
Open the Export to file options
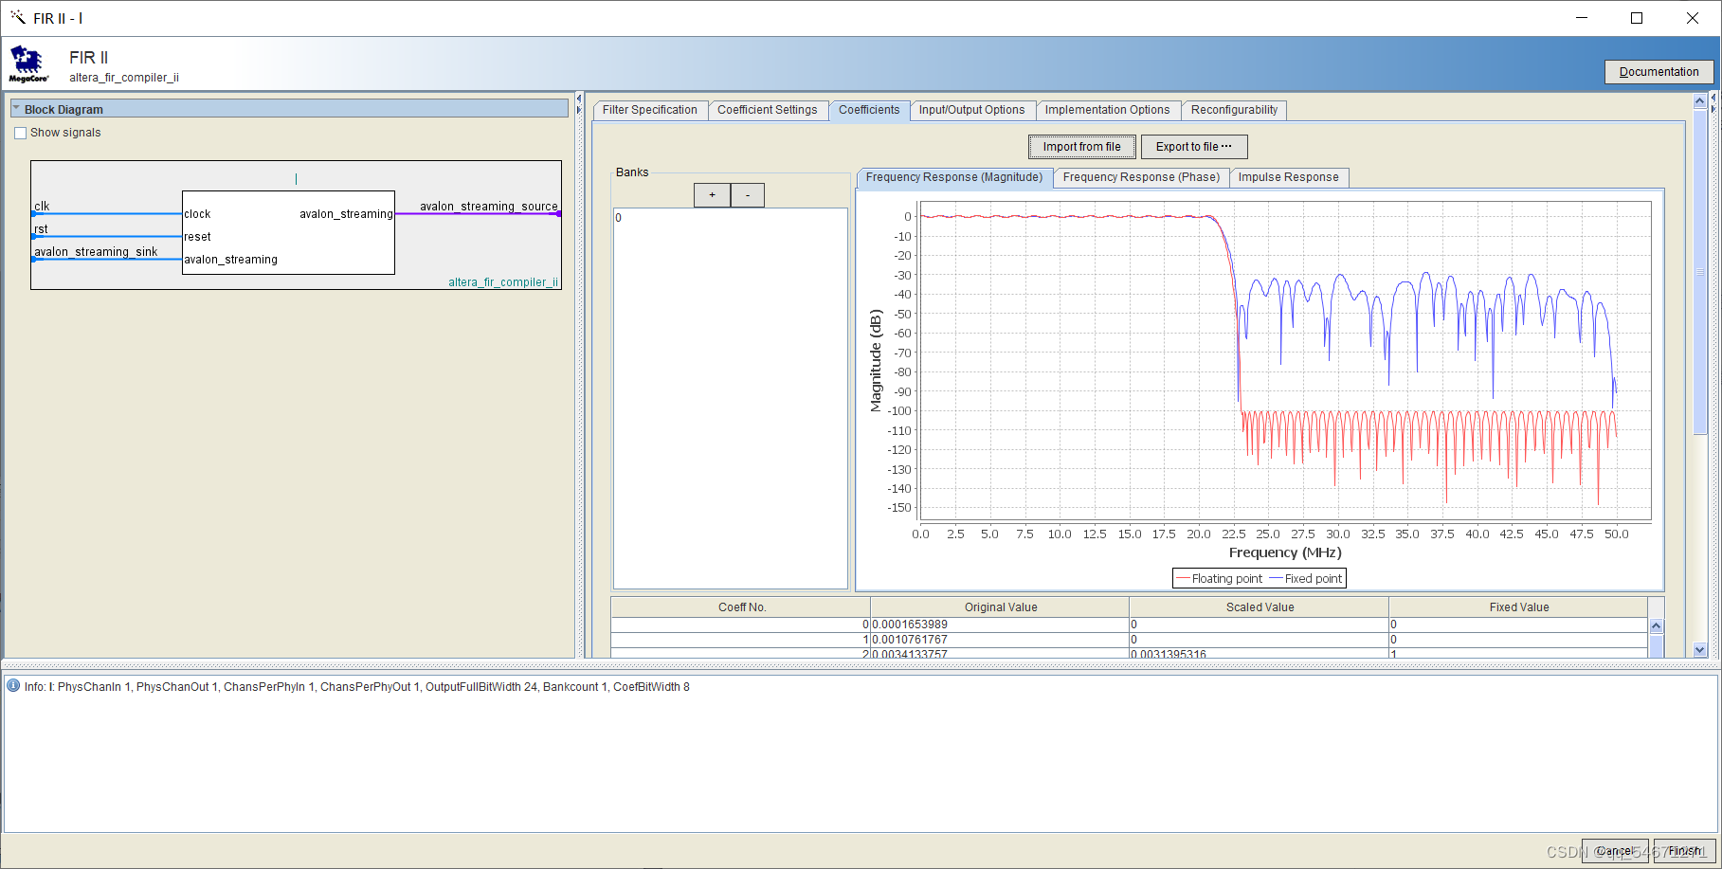point(1194,147)
